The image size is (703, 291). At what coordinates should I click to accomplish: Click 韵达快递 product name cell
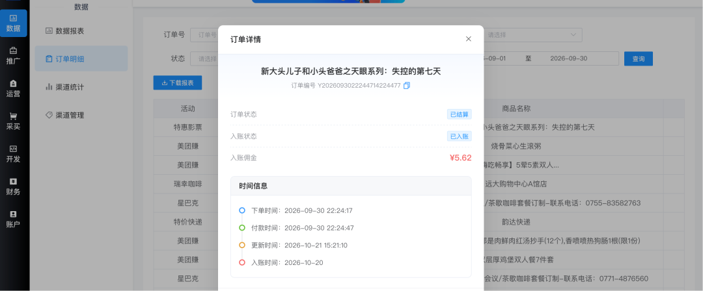point(516,221)
